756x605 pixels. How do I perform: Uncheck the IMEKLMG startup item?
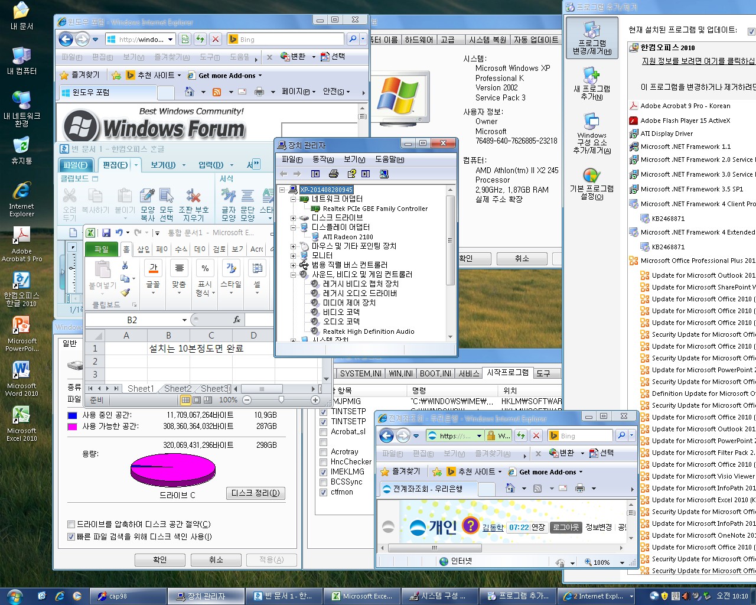[x=323, y=472]
